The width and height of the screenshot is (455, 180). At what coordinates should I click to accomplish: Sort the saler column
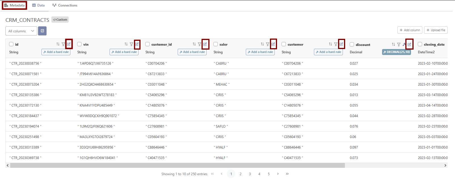(x=262, y=44)
